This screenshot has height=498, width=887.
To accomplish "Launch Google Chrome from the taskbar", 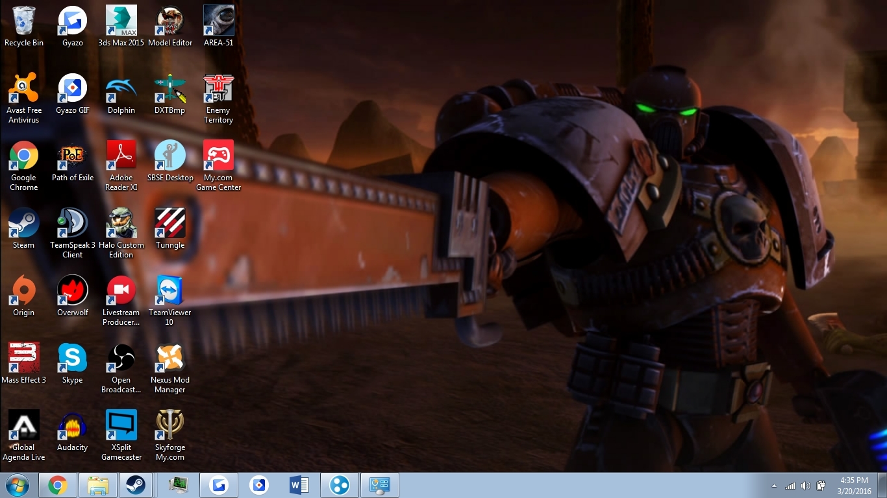I will click(58, 485).
